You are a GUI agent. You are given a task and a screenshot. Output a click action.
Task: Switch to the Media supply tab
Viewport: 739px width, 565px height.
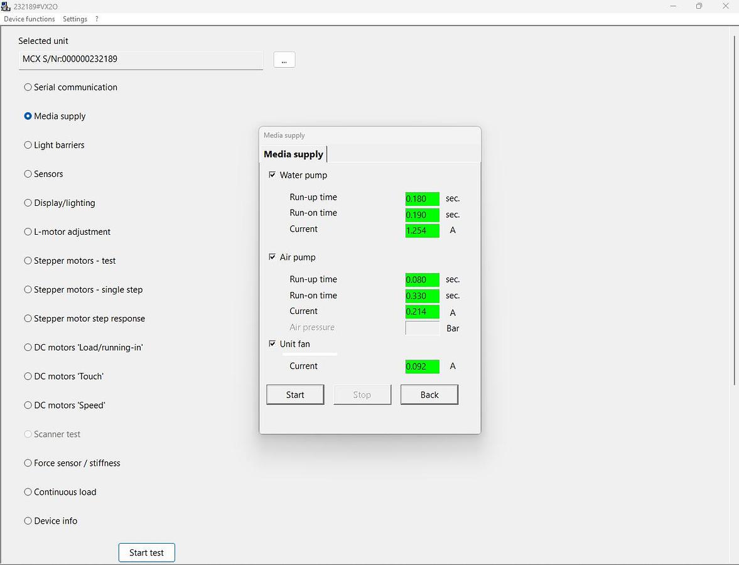click(293, 154)
